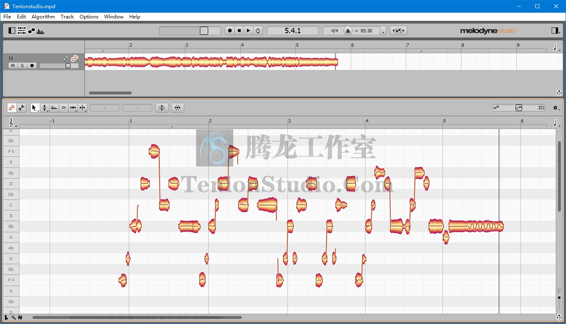This screenshot has height=324, width=566.
Task: Open the Help menu
Action: click(135, 17)
